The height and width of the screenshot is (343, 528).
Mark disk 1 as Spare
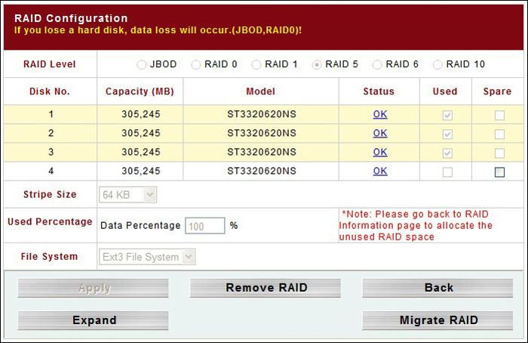click(x=499, y=116)
